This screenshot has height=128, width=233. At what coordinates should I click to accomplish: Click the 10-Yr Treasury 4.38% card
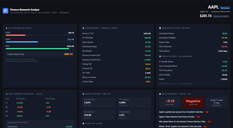[134, 102]
